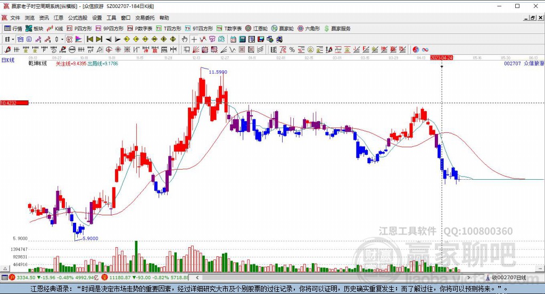Open the 公式选股 menu
This screenshot has height=294, width=545.
[x=78, y=18]
